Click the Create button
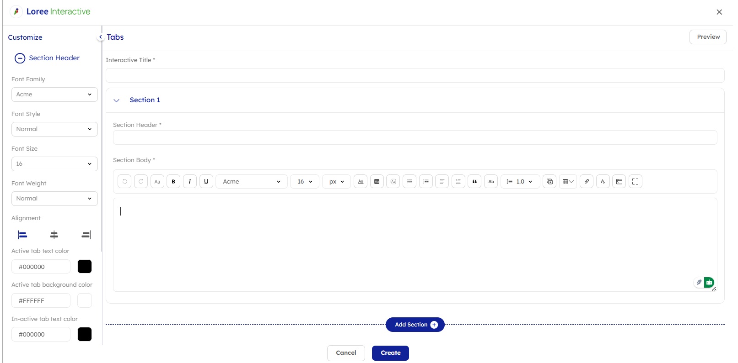This screenshot has height=363, width=738. click(x=390, y=353)
